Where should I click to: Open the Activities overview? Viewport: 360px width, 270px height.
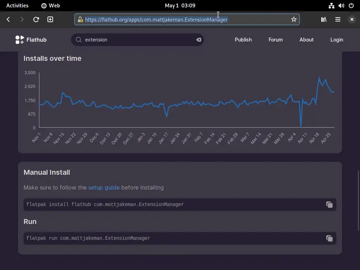(17, 6)
